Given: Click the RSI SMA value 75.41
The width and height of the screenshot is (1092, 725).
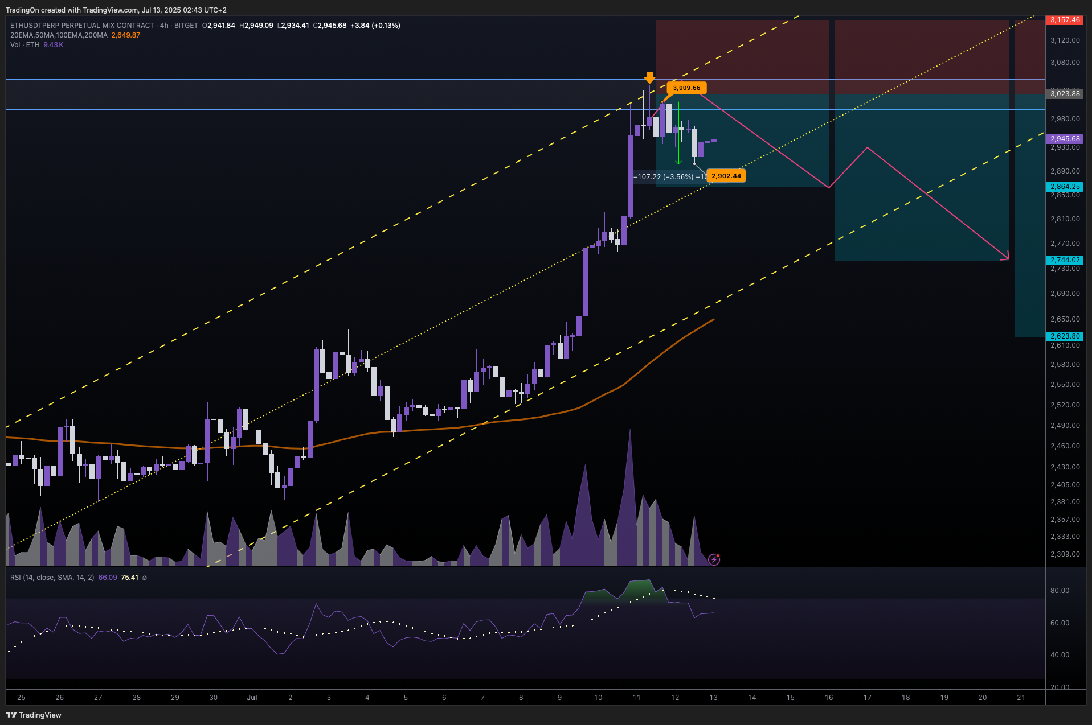Looking at the screenshot, I should click(x=130, y=578).
